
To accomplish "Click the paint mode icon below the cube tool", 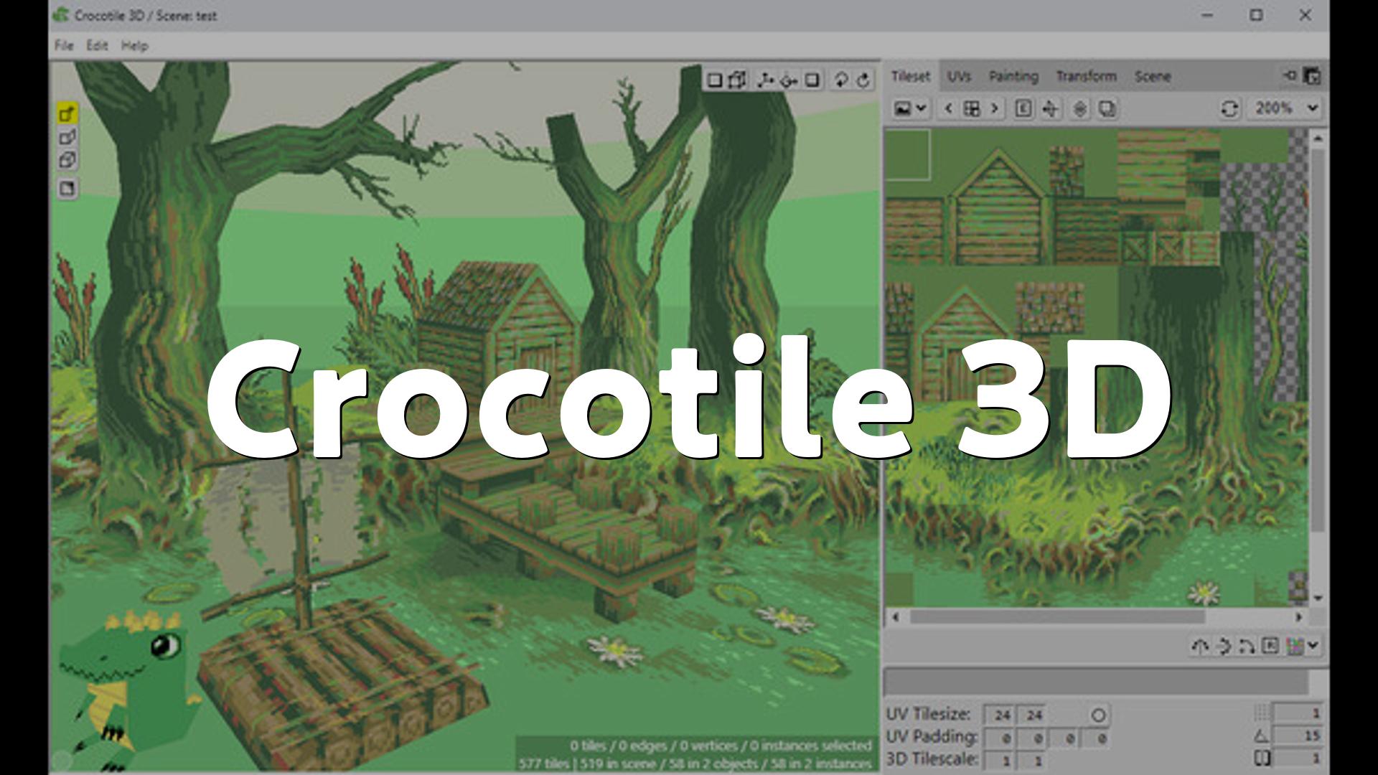I will 67,189.
